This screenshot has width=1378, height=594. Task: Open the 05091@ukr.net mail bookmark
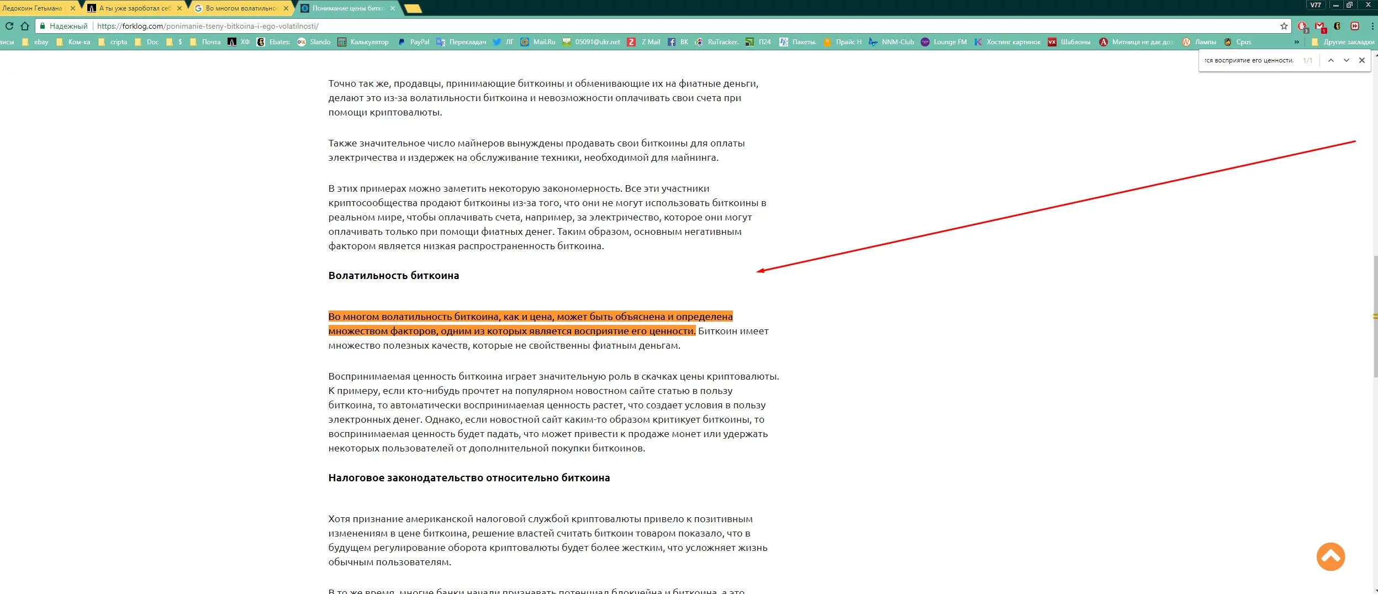click(x=591, y=42)
